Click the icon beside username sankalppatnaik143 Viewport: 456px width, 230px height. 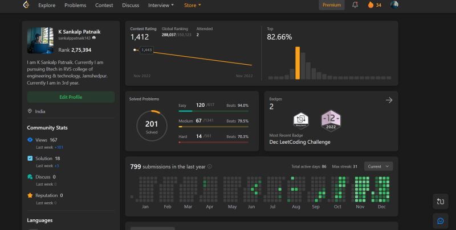pos(94,38)
